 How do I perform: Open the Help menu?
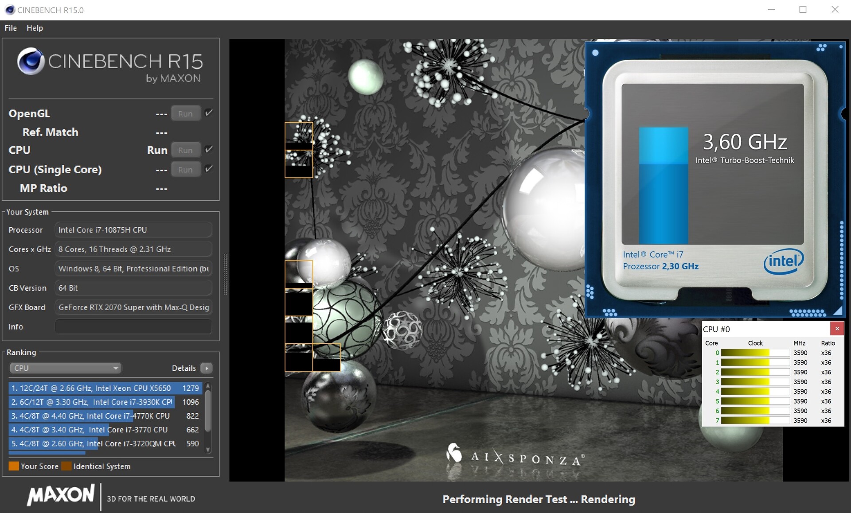[35, 28]
